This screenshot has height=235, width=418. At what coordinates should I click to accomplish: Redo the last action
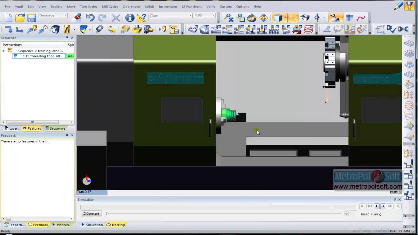click(102, 18)
